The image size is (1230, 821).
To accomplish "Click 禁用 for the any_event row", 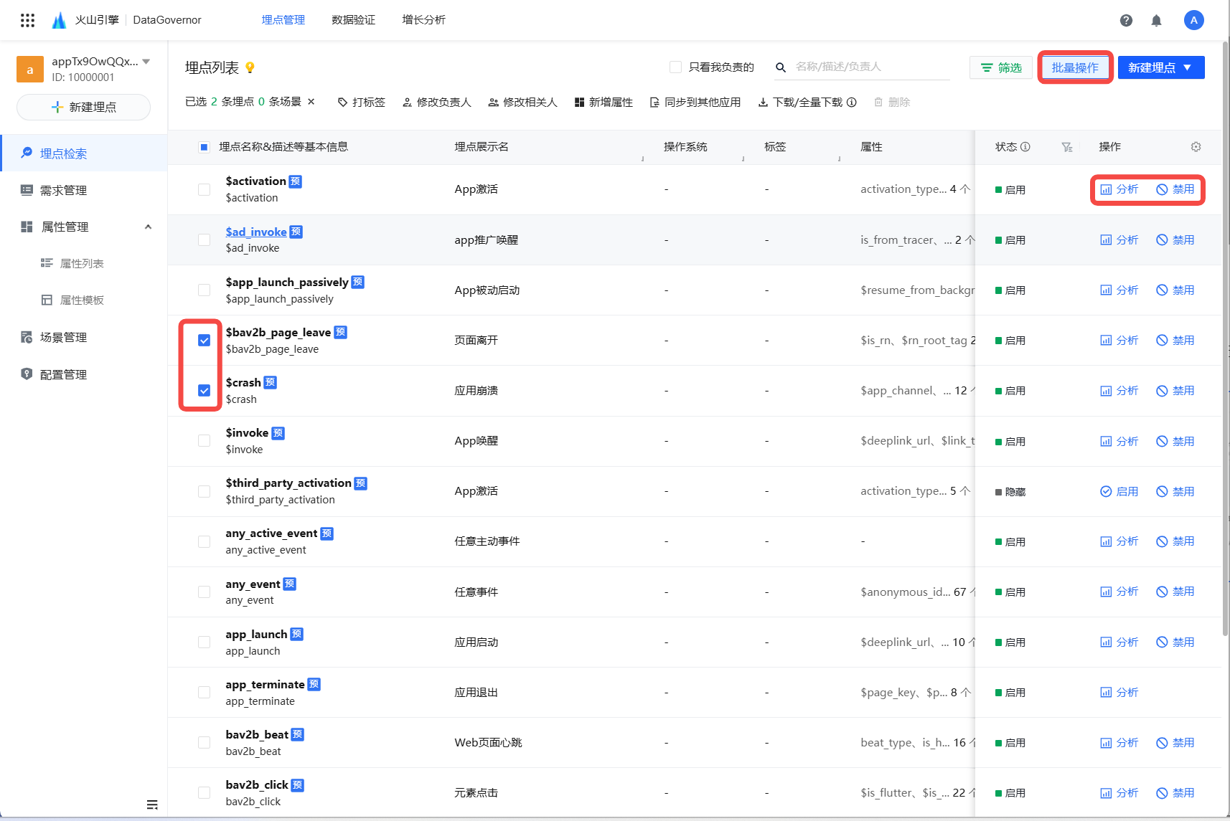I will coord(1175,592).
